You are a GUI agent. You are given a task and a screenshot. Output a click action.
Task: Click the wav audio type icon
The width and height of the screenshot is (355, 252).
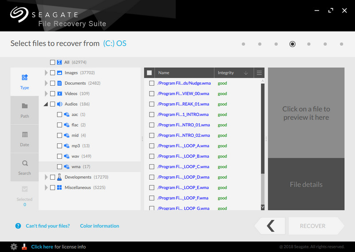[67, 156]
